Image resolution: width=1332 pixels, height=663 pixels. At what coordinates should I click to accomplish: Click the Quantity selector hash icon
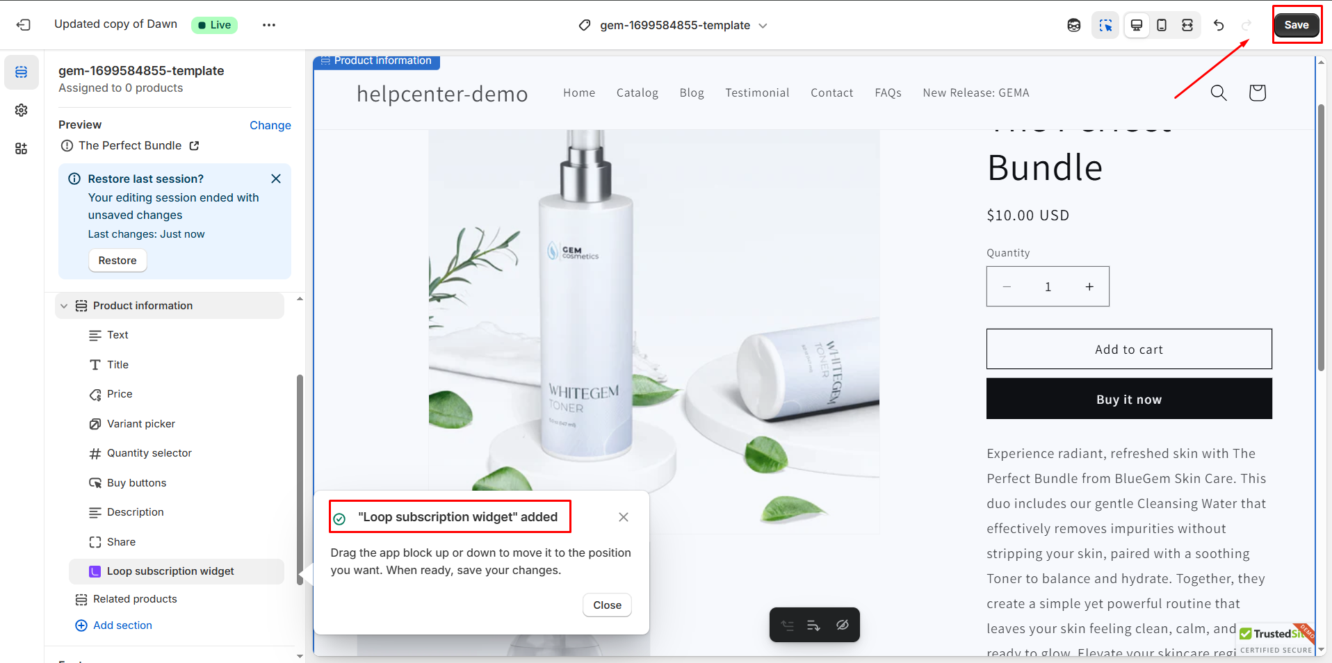(x=95, y=454)
